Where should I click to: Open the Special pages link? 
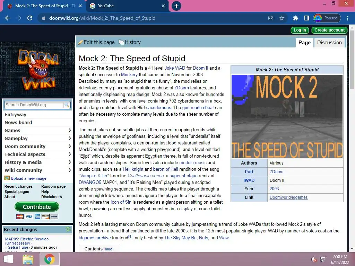17,192
